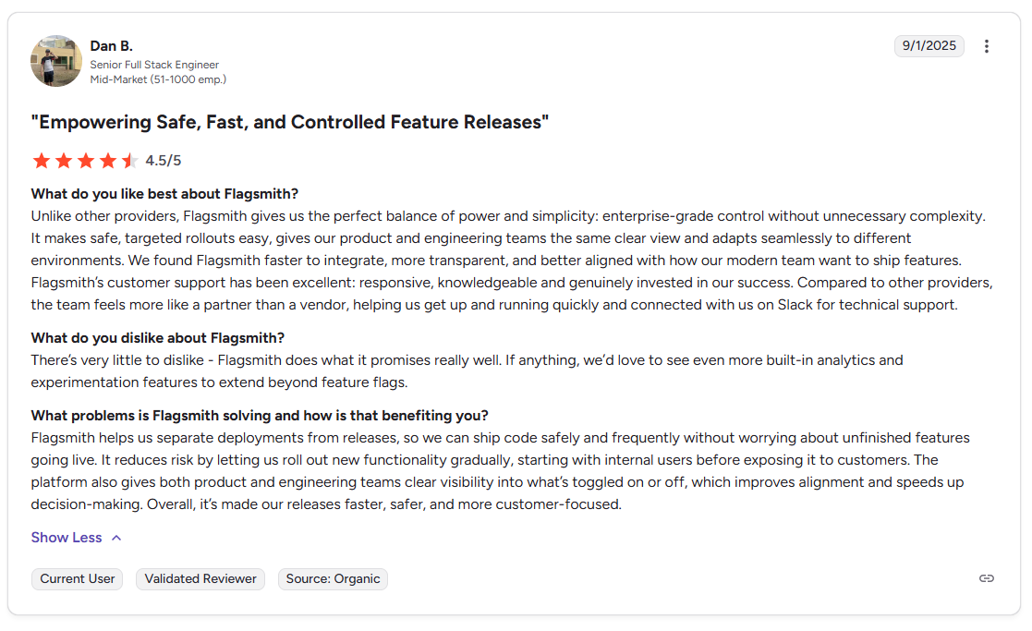Open the review titled Empowering Safe Feature Releases
Image resolution: width=1032 pixels, height=631 pixels.
pos(289,121)
